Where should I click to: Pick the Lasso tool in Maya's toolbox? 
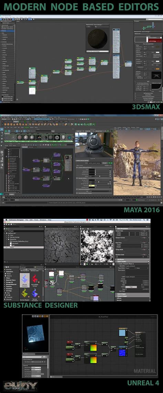2,132
